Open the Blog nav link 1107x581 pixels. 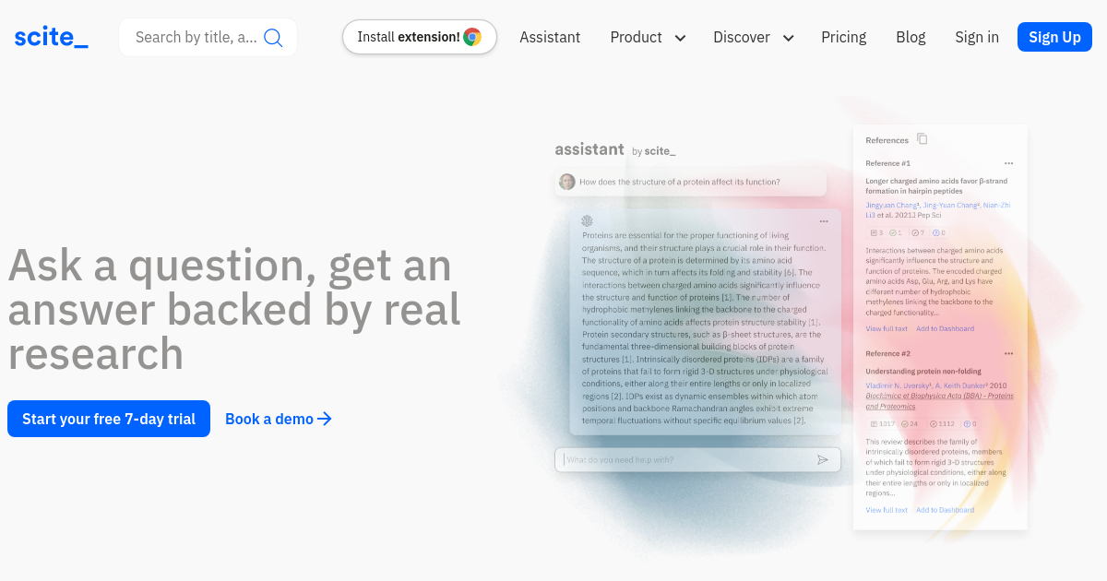[911, 37]
